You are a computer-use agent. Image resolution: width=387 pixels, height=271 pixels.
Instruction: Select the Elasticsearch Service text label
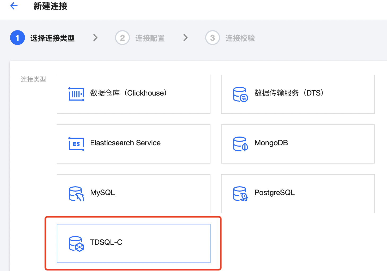(x=125, y=143)
